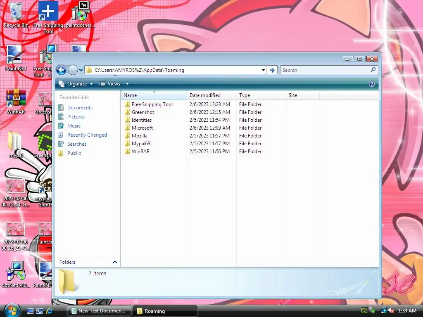Click the network tray icon
The height and width of the screenshot is (317, 423).
click(x=383, y=311)
